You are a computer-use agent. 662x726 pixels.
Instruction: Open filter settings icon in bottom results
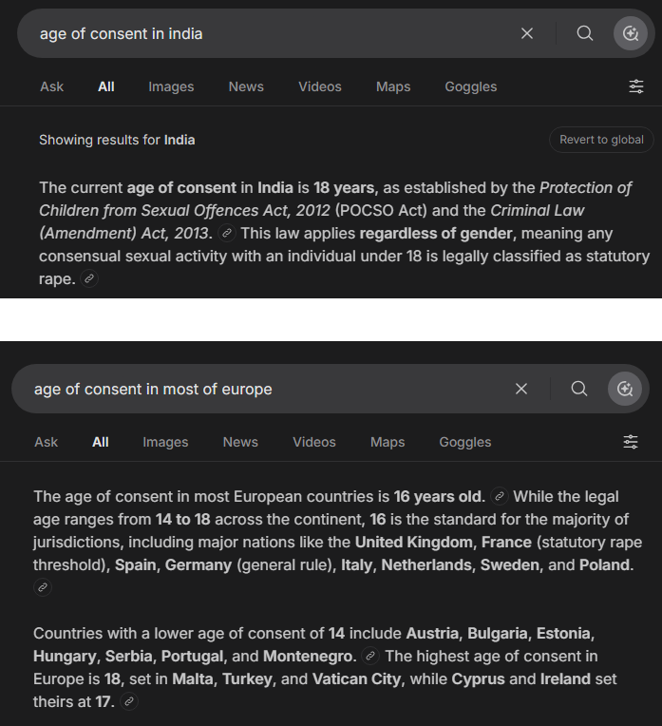pos(631,442)
